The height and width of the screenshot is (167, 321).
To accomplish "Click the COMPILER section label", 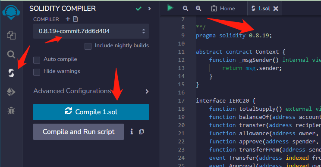I will click(x=46, y=19).
